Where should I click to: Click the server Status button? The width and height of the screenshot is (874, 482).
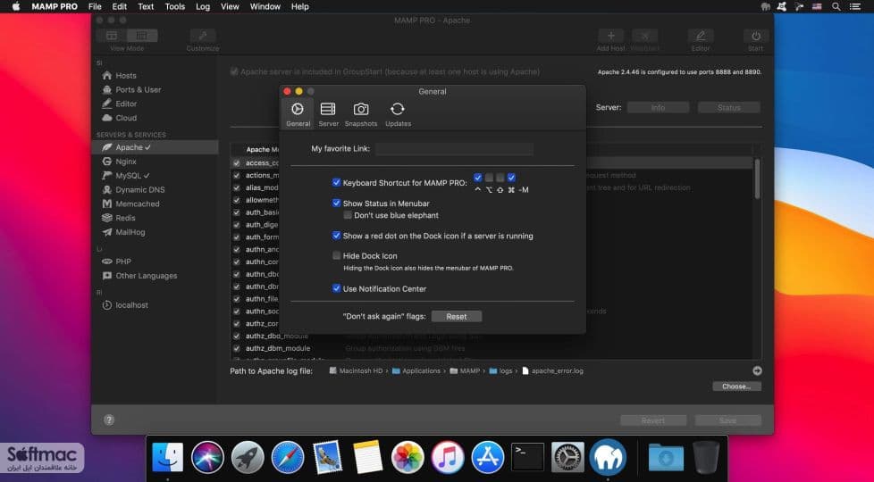coord(728,107)
